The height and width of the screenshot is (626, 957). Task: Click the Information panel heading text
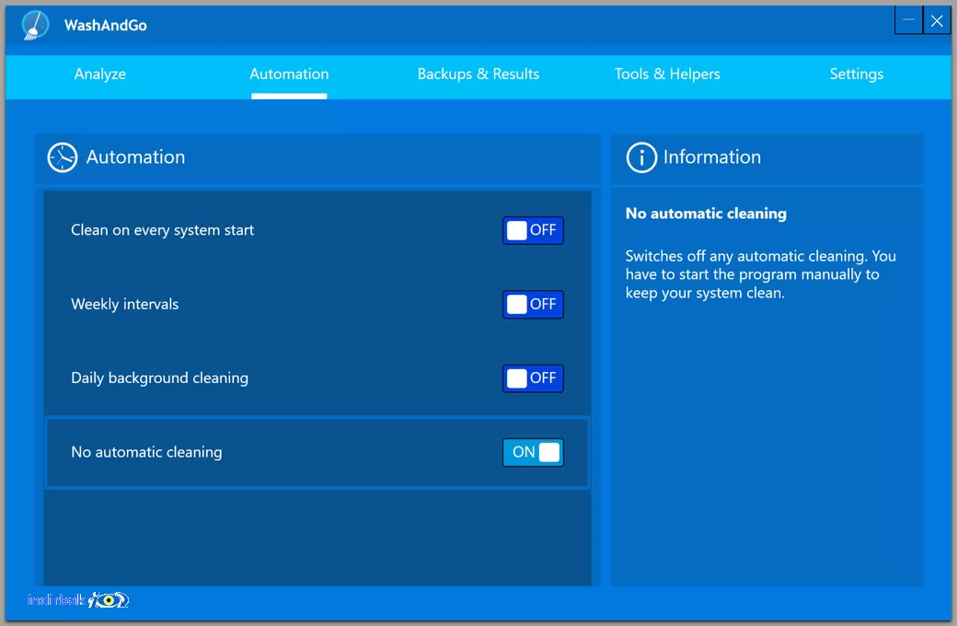pyautogui.click(x=712, y=156)
